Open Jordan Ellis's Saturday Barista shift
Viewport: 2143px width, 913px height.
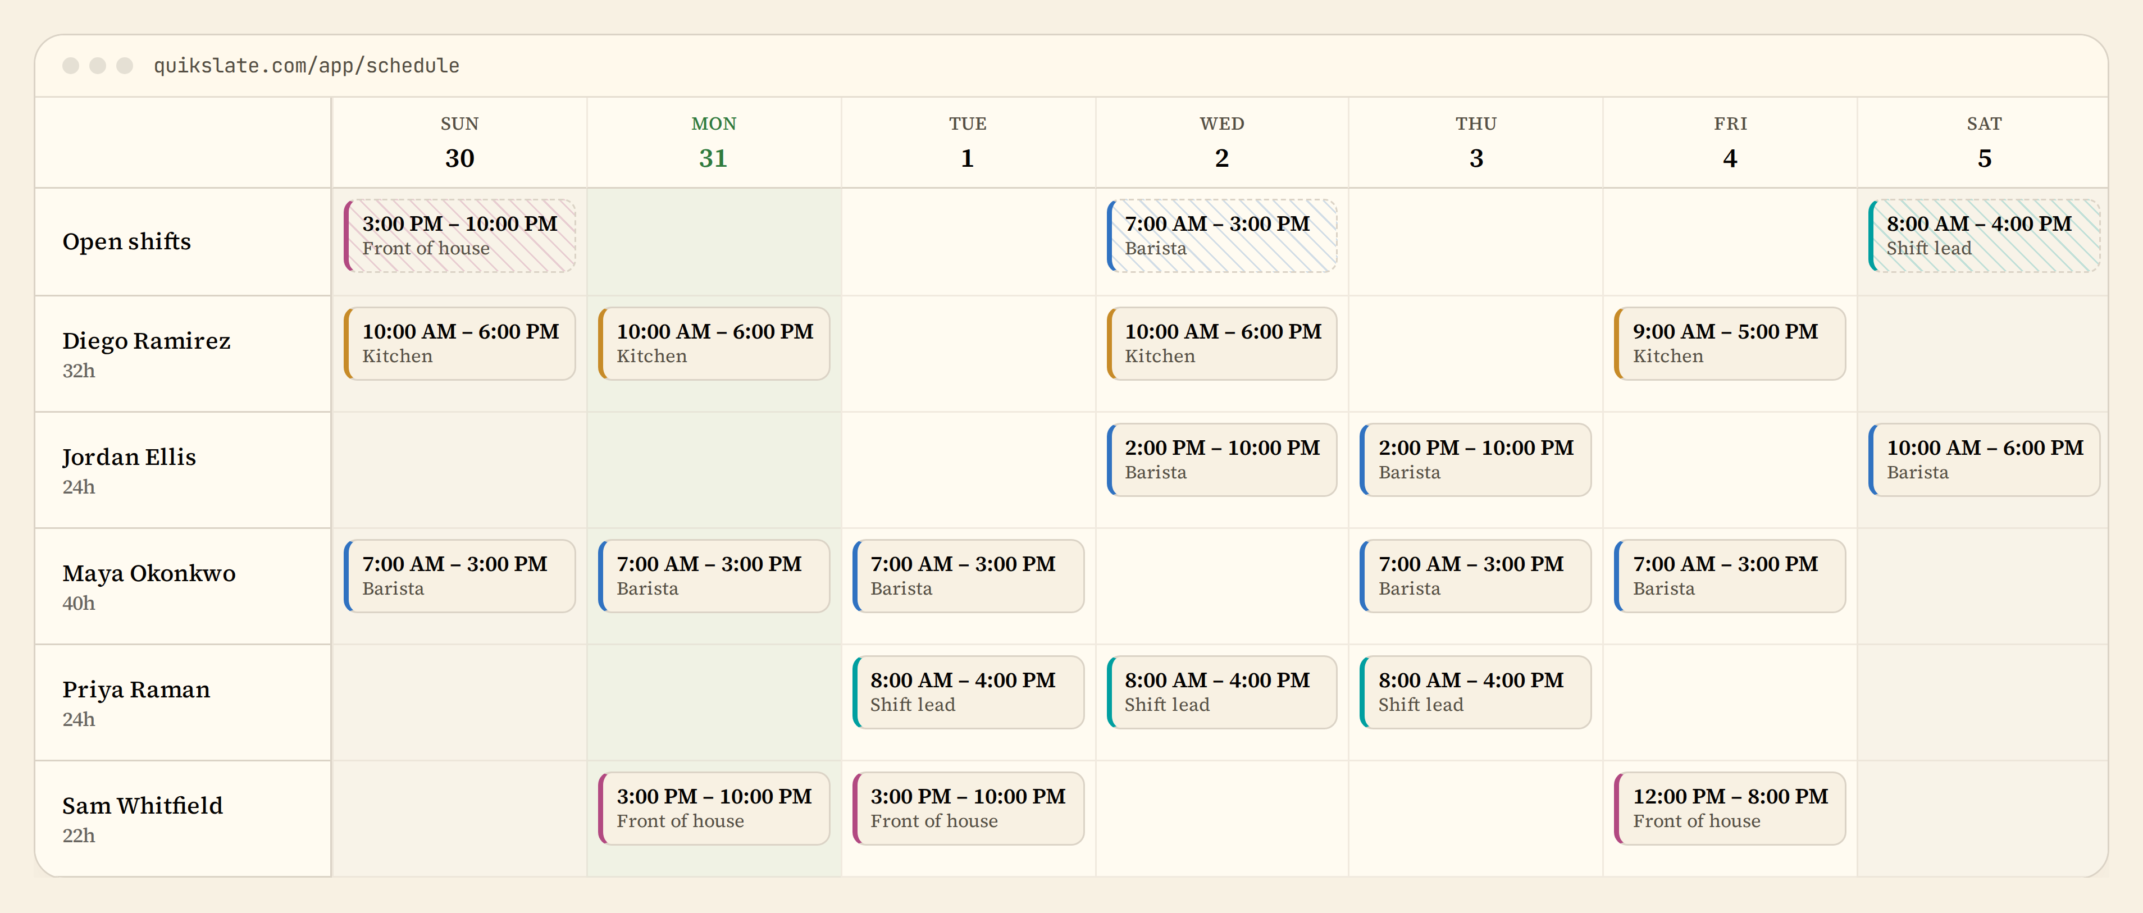coord(1984,460)
